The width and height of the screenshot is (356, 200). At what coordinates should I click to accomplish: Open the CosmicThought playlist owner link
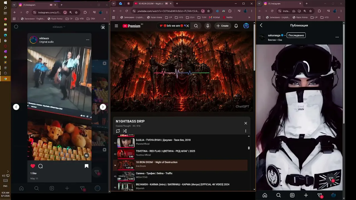123,126
